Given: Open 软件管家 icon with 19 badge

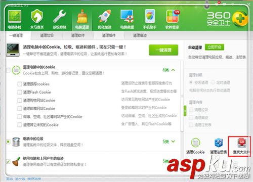Looking at the screenshot, I should pos(173,16).
